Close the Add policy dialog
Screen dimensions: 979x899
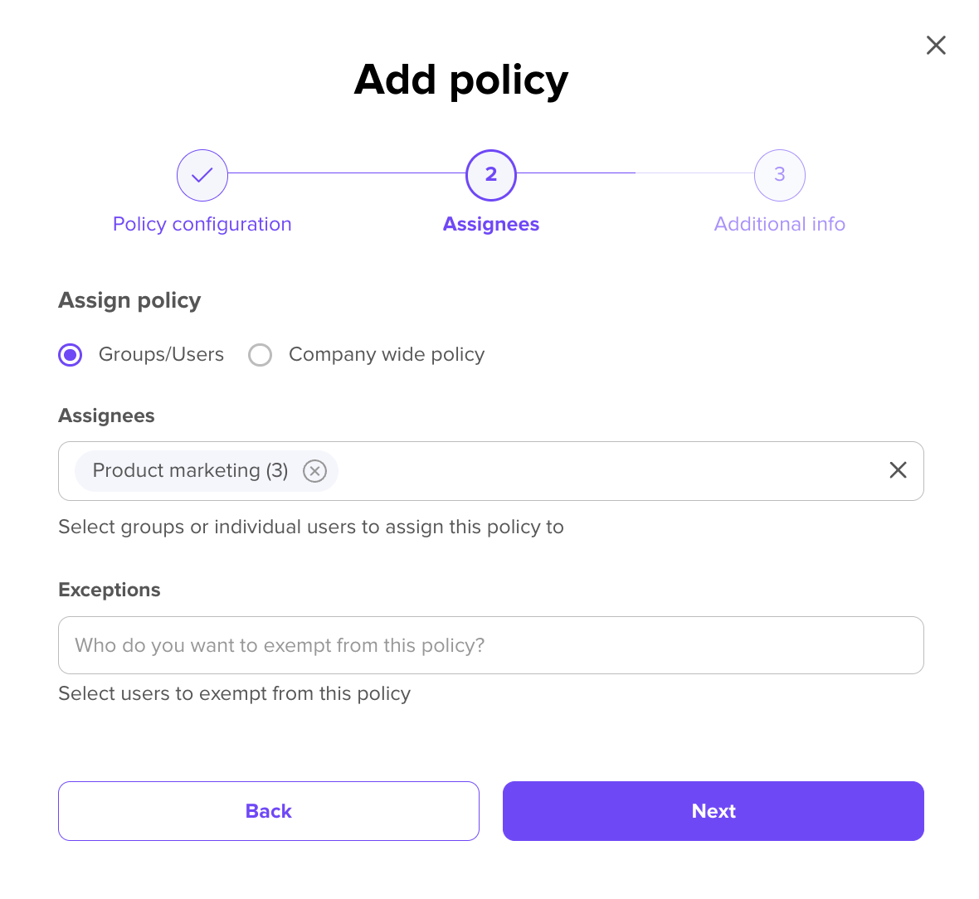click(936, 46)
